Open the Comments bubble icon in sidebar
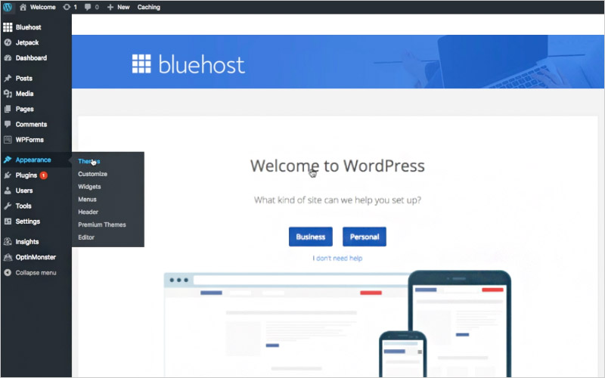The image size is (605, 378). pos(8,124)
